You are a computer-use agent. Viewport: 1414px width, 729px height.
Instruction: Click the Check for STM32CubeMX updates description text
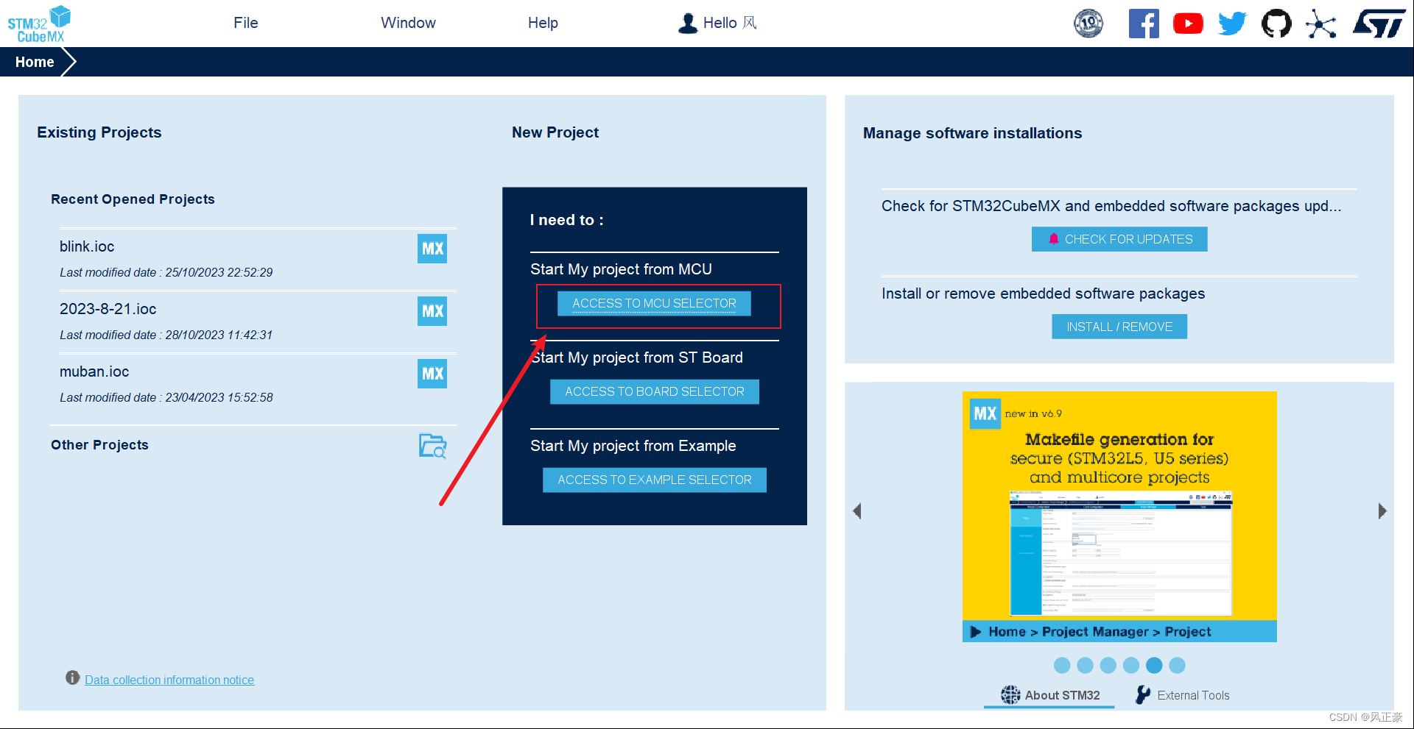[x=1111, y=206]
